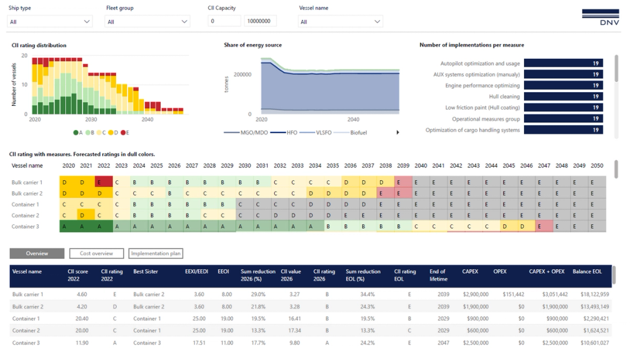Click the Hull cleaning implementations bar
Viewport: 630px width, 358px height.
point(563,97)
